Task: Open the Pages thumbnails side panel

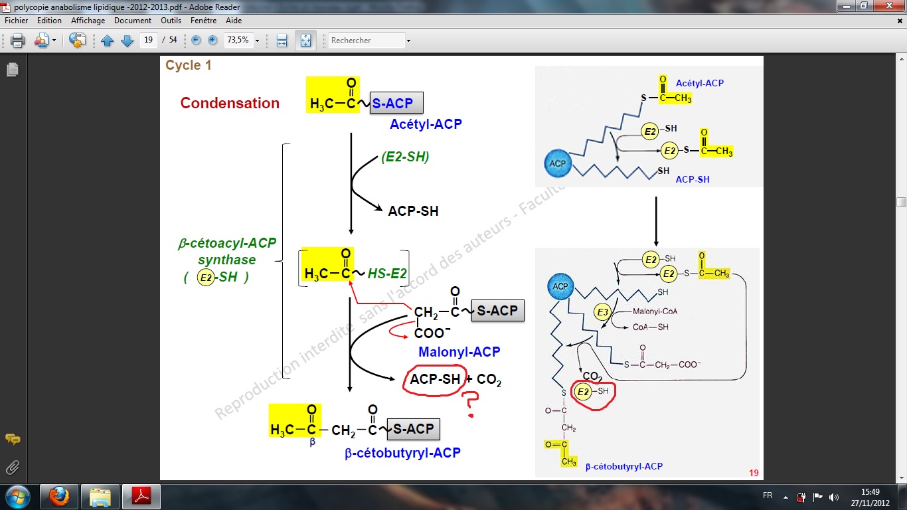Action: (12, 69)
